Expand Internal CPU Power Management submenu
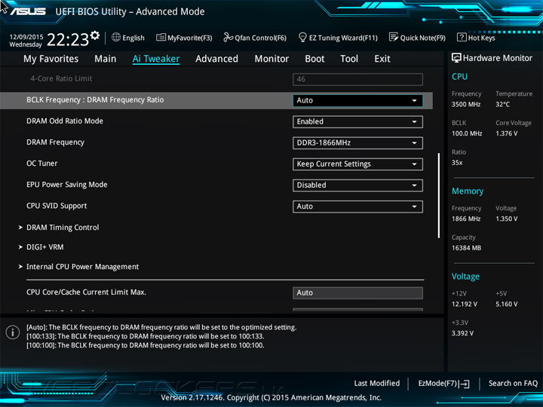 click(82, 267)
